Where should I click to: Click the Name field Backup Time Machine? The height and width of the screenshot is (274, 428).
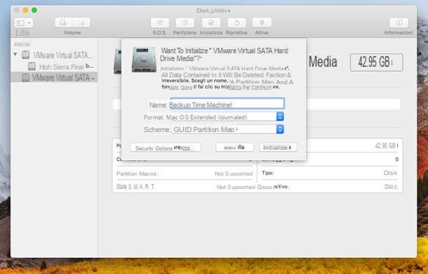[x=227, y=104]
